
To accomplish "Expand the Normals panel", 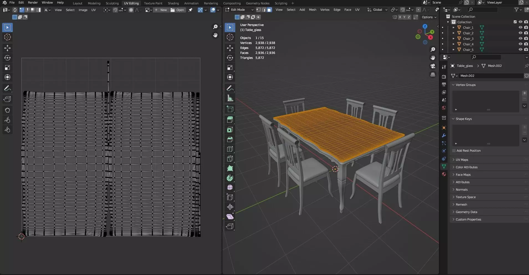I will pos(489,190).
